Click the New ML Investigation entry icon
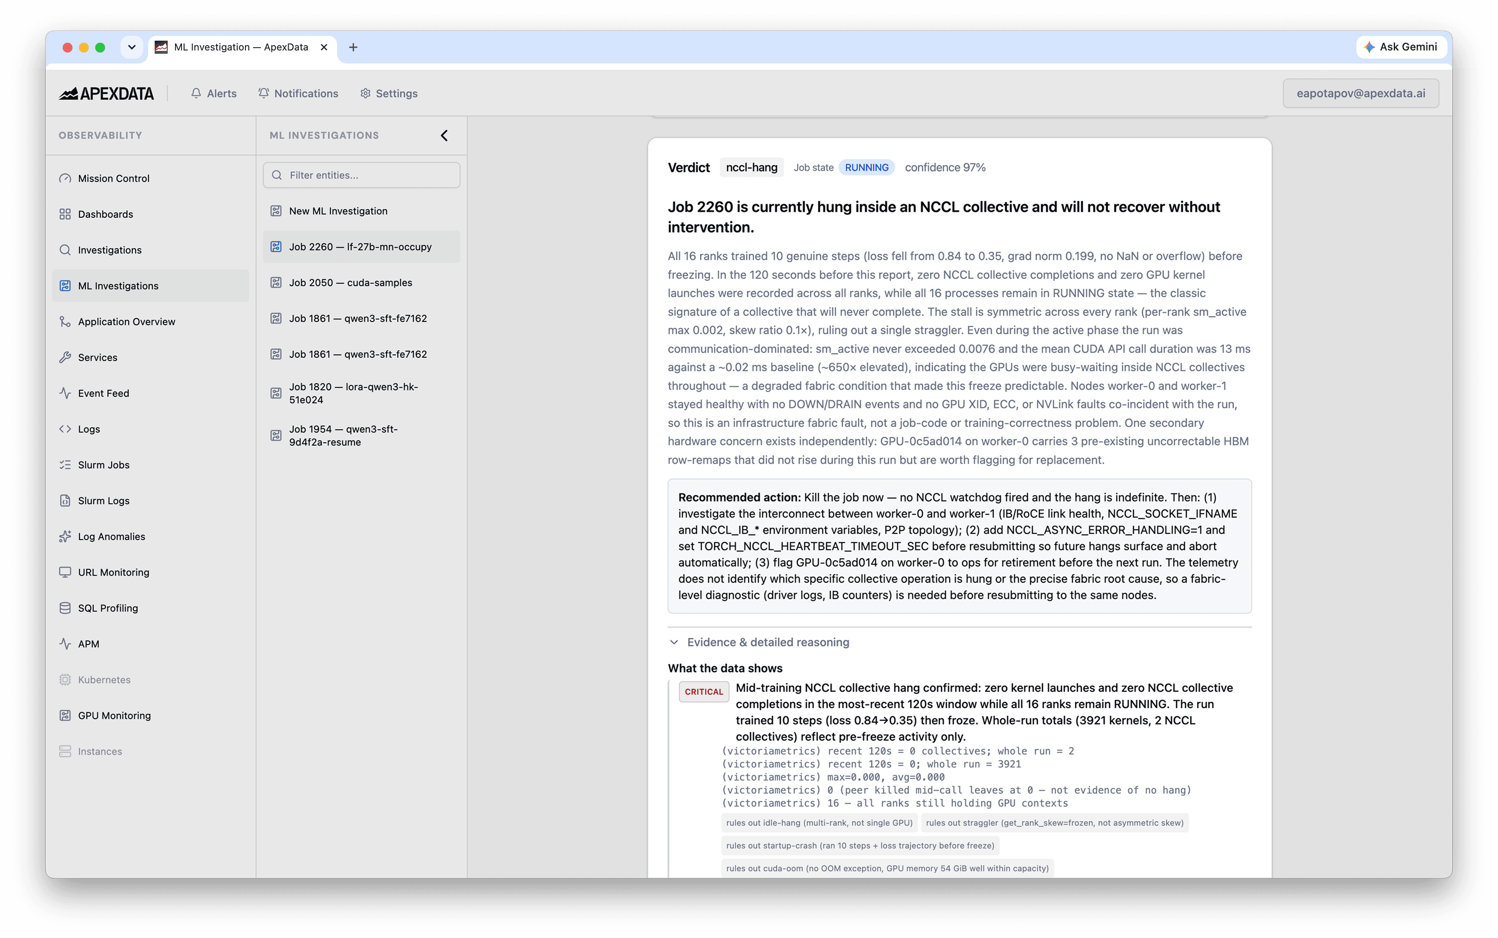Screen dimensions: 1498x938 click(x=276, y=211)
